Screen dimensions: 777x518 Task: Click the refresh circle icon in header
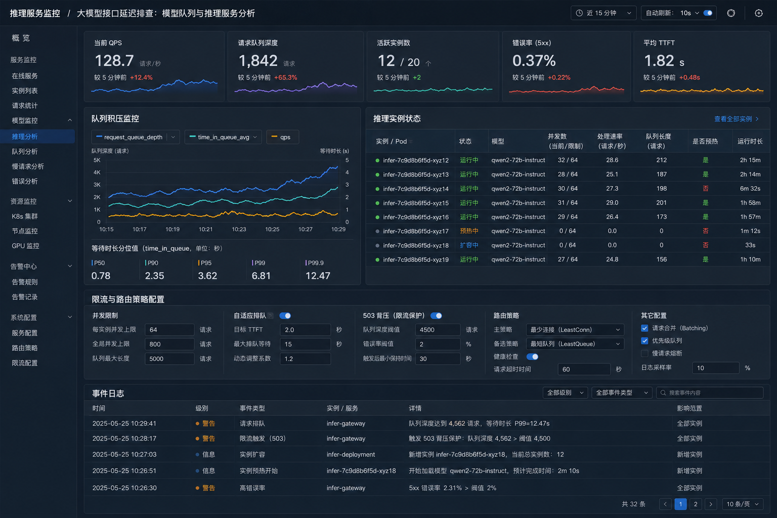[x=731, y=13]
